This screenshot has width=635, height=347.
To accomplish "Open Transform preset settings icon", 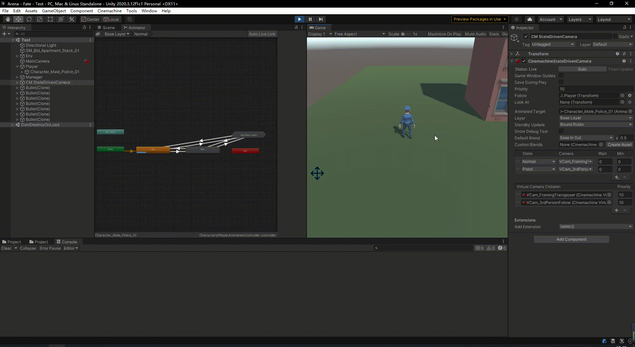I will [x=624, y=54].
